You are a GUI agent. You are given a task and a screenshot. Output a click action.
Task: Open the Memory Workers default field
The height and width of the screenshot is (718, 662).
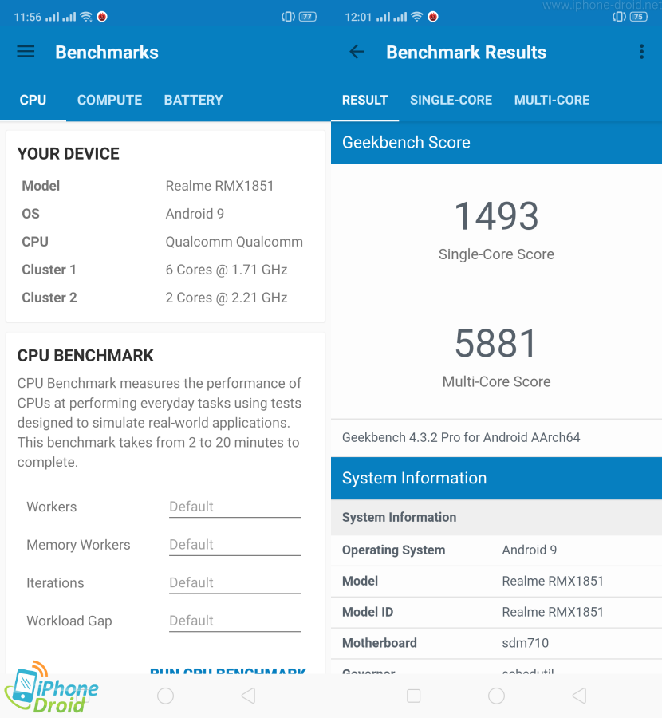click(x=234, y=546)
